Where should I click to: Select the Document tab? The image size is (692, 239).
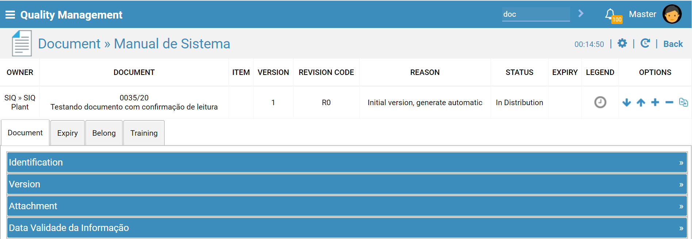coord(25,133)
